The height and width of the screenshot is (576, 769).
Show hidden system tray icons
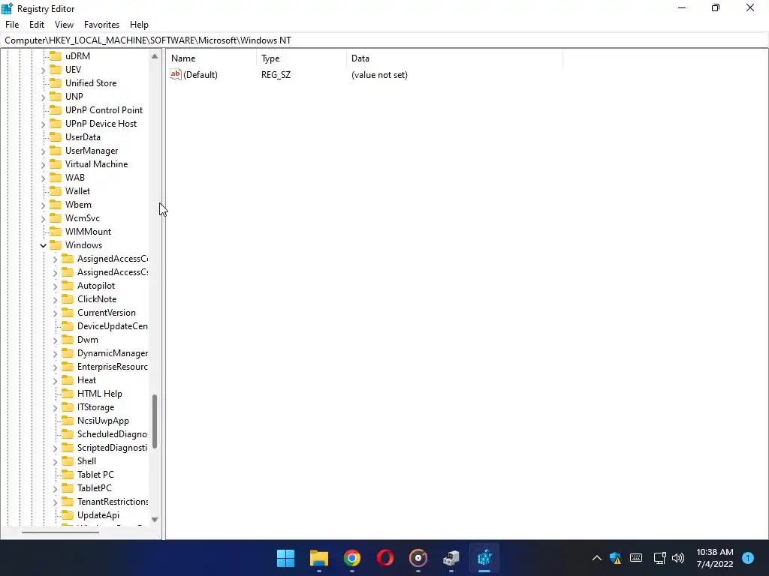click(x=596, y=558)
